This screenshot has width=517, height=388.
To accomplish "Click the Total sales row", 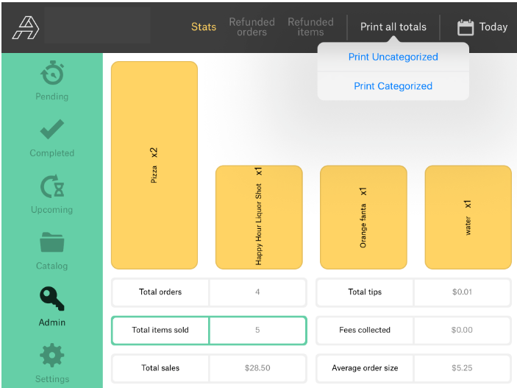I will (208, 368).
